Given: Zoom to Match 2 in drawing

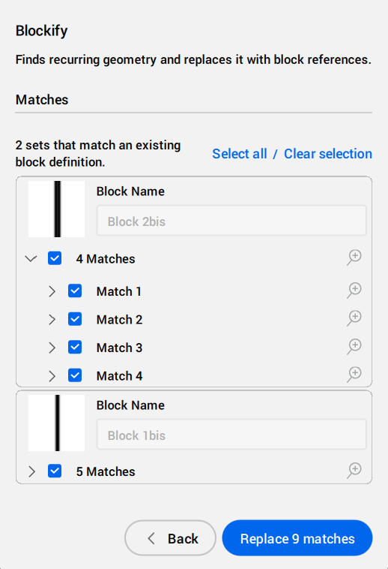Looking at the screenshot, I should [354, 318].
